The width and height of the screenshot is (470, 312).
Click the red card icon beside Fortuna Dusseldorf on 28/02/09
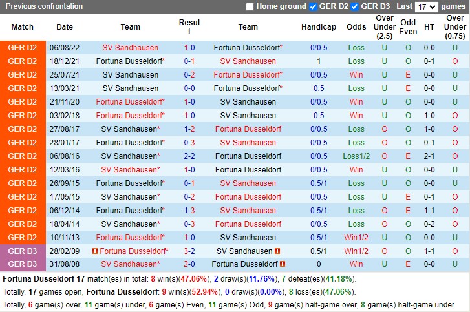click(95, 251)
